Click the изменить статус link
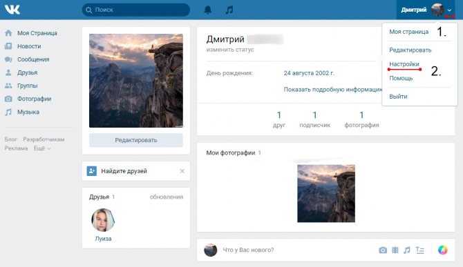This screenshot has width=463, height=267. click(230, 50)
